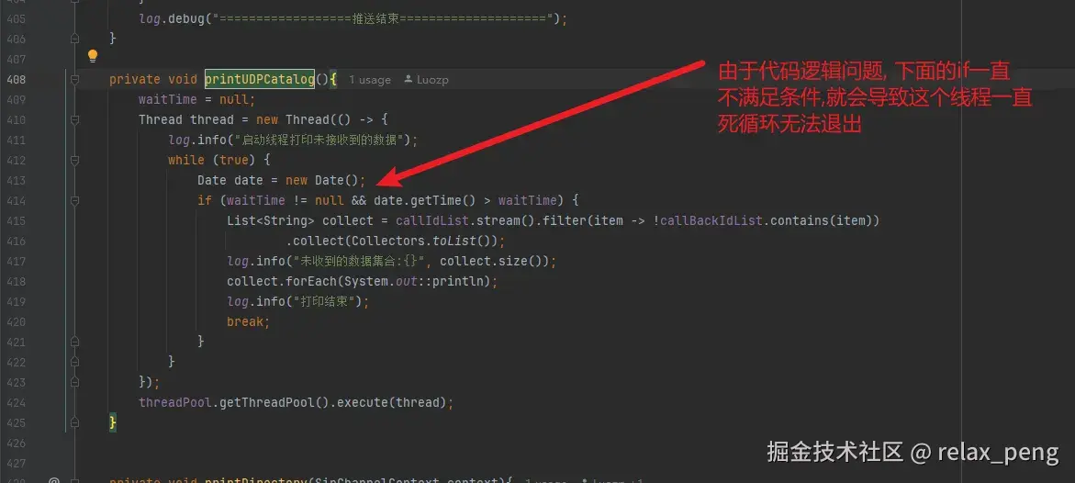Collapse the printUDPCatalog method at line 408

(x=74, y=80)
